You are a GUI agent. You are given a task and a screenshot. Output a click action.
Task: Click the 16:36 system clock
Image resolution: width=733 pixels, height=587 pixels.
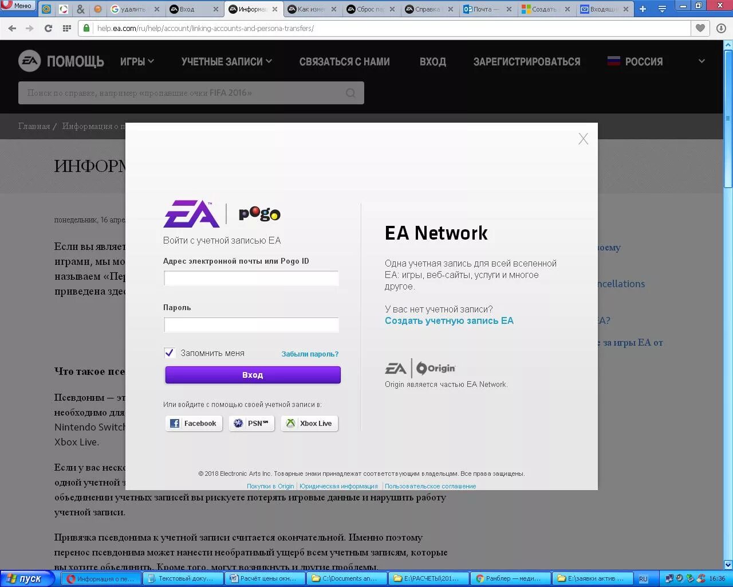tap(717, 578)
